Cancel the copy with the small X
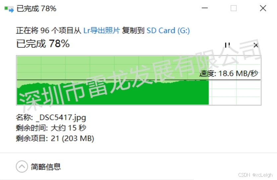The image size is (277, 180). coord(256,45)
